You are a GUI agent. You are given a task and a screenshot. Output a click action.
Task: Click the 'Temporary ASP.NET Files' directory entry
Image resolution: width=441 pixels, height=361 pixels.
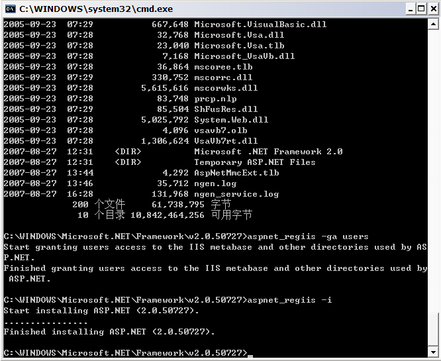click(x=255, y=162)
